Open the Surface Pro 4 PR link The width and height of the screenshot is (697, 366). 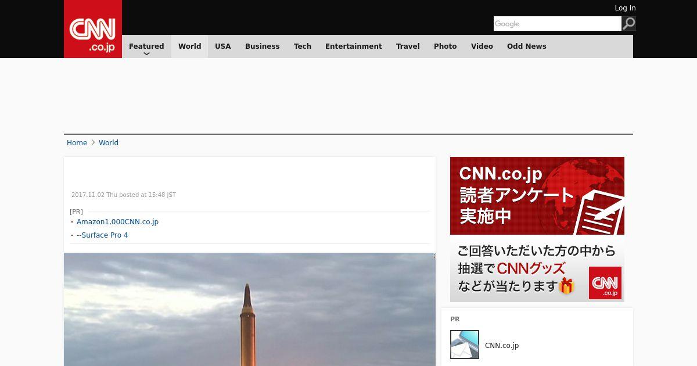pos(102,235)
